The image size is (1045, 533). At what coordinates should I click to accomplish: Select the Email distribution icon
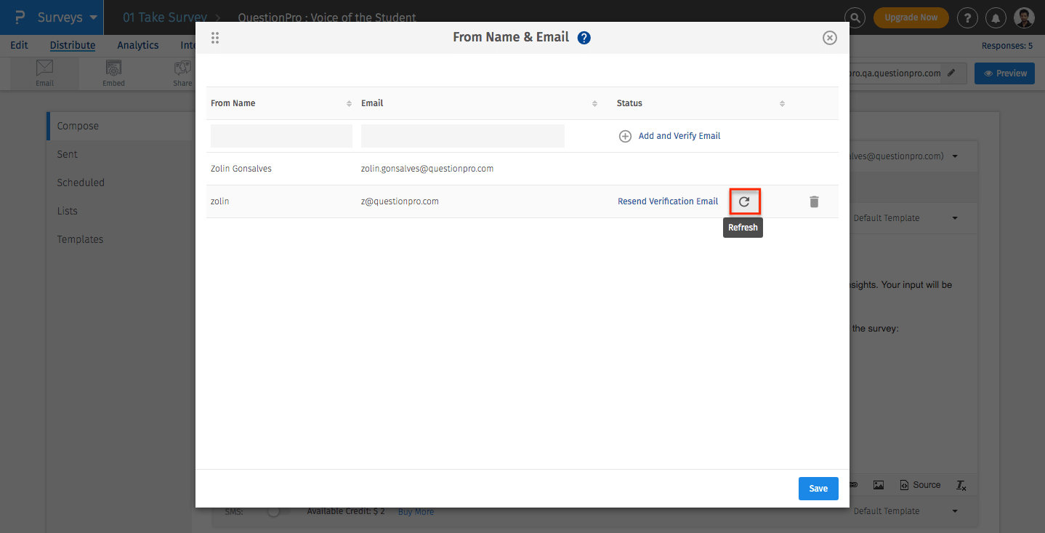click(x=45, y=73)
